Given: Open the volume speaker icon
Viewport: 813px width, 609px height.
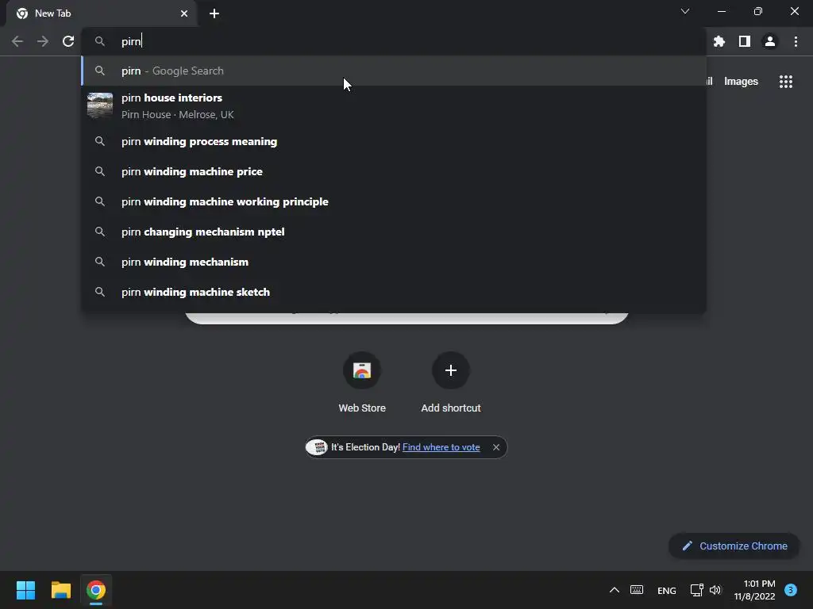Looking at the screenshot, I should point(715,590).
